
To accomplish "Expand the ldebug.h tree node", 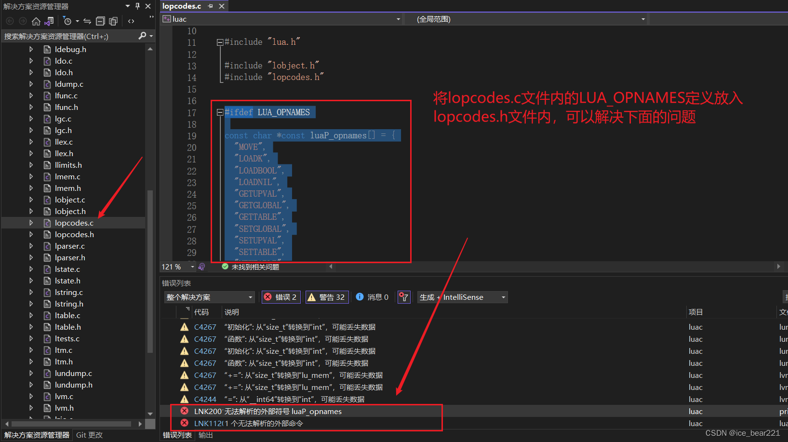I will click(31, 50).
